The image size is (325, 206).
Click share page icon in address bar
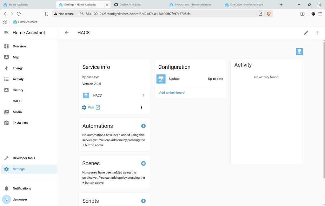pos(261,14)
